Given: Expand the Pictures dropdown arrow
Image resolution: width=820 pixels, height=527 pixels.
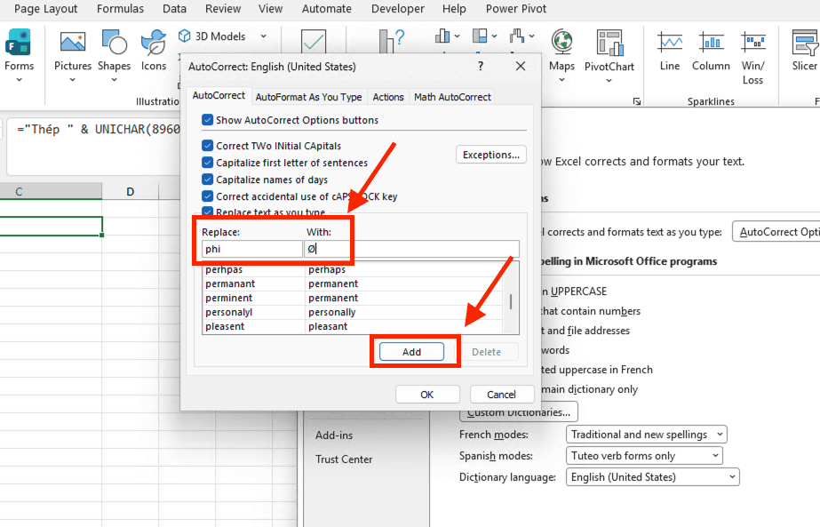Looking at the screenshot, I should (x=73, y=80).
